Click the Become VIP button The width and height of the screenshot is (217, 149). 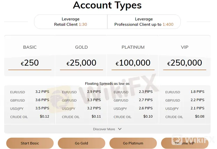[x=185, y=143]
